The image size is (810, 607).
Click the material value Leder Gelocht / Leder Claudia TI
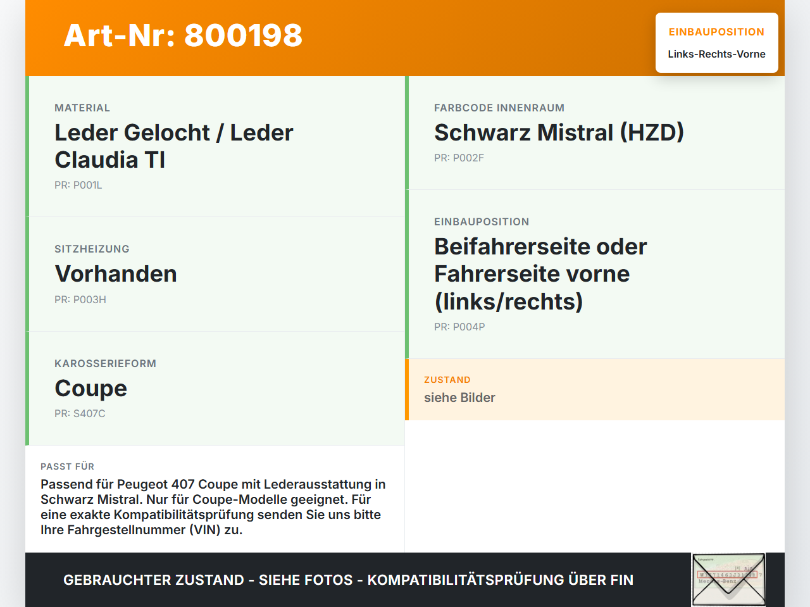click(174, 146)
